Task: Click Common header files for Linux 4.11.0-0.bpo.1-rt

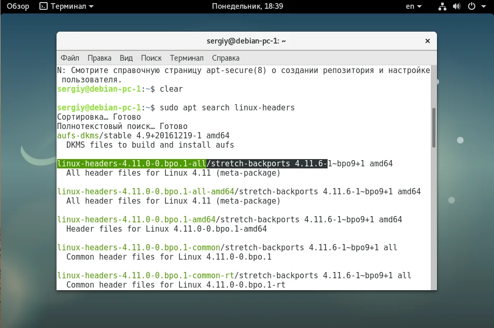Action: (176, 285)
